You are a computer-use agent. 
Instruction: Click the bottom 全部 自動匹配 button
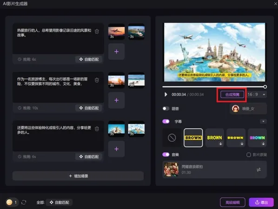[59, 202]
